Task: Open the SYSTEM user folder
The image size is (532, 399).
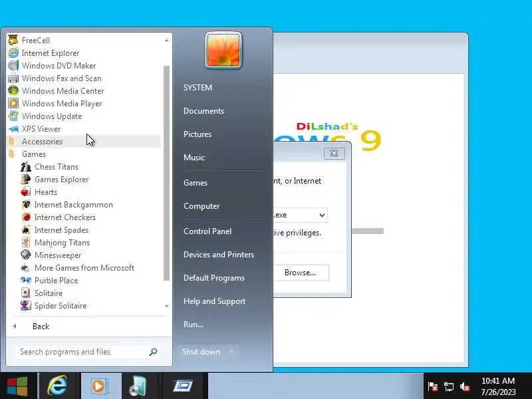Action: [198, 88]
